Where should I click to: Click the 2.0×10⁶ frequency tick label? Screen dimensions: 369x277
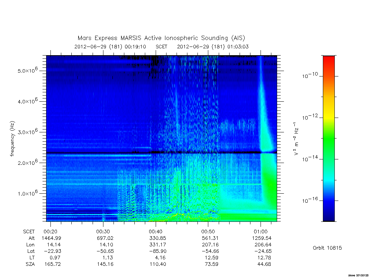[27, 162]
